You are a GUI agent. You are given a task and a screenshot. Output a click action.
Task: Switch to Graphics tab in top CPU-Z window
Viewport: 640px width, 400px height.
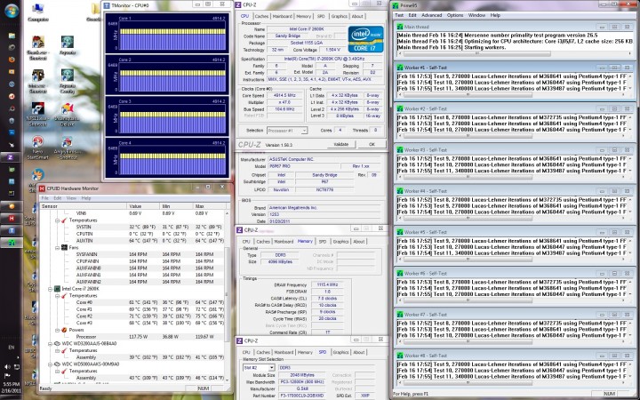click(340, 16)
